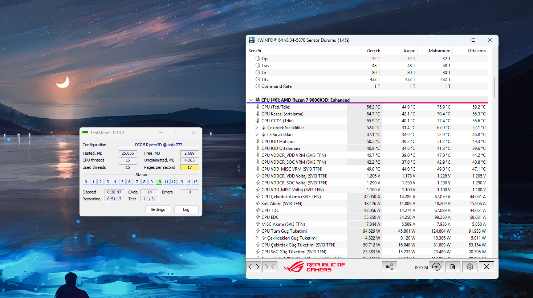Click the Test progress value 11 / 31

[150, 199]
